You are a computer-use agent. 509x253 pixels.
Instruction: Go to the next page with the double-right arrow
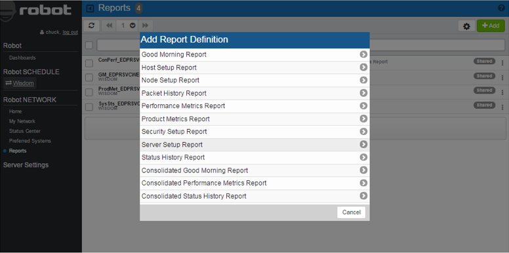146,26
